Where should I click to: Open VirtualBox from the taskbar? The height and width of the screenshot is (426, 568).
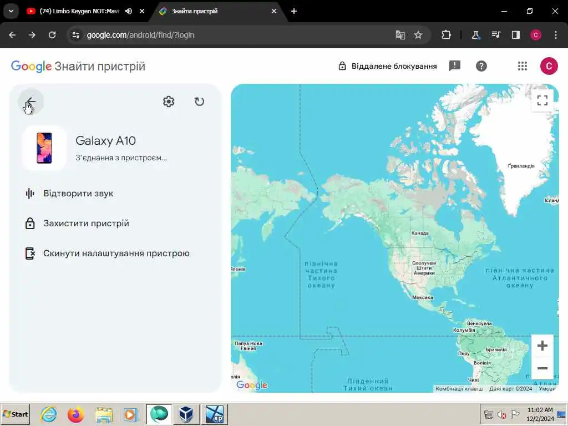coord(186,414)
